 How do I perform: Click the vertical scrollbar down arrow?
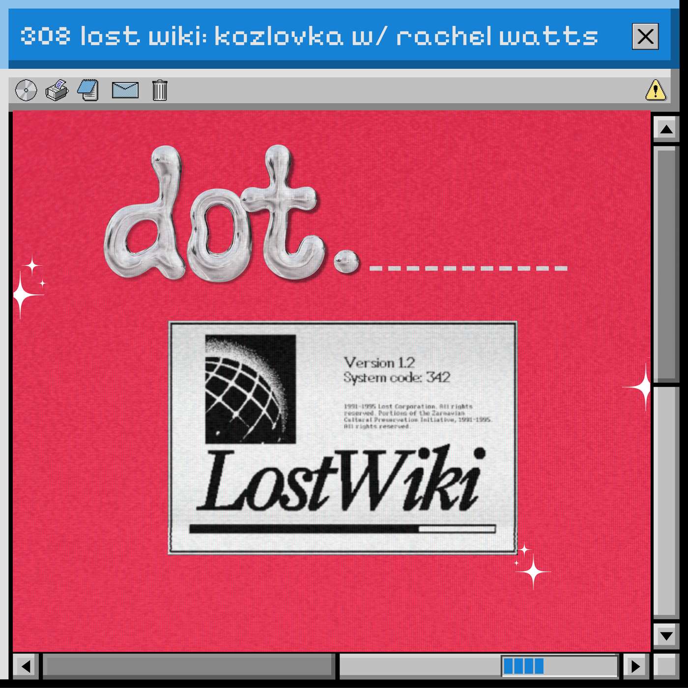666,636
